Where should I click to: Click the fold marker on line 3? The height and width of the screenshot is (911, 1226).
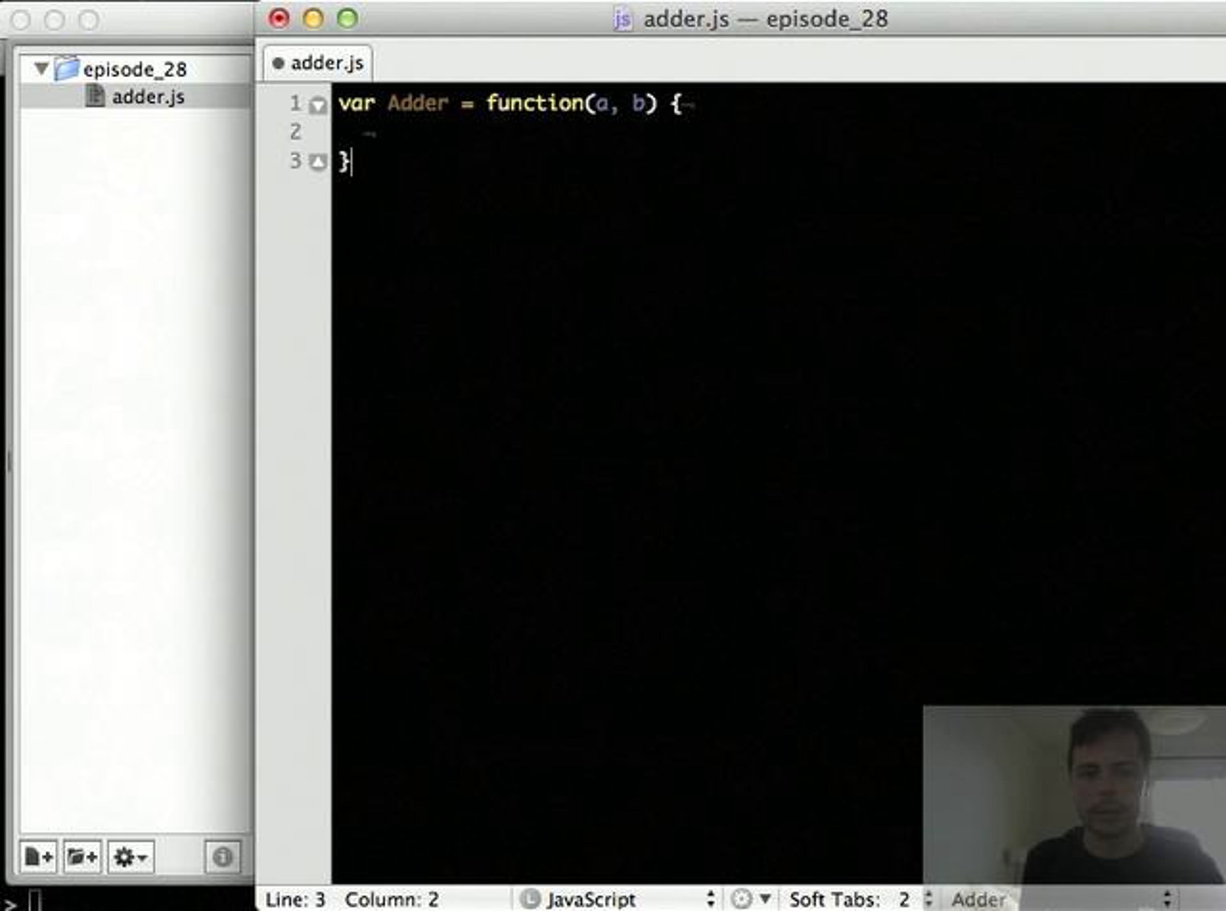point(318,162)
